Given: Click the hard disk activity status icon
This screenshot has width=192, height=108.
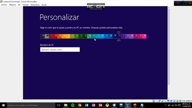Looking at the screenshot, I should coord(154,101).
